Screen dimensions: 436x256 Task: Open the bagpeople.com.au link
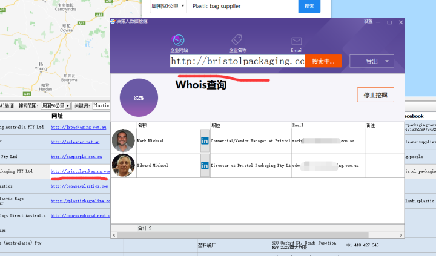(76, 157)
